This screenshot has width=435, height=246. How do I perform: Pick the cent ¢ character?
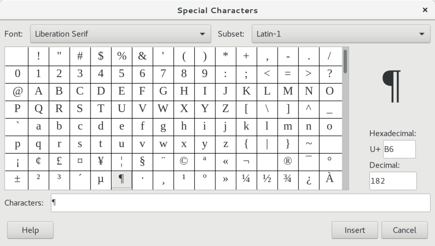(x=38, y=162)
